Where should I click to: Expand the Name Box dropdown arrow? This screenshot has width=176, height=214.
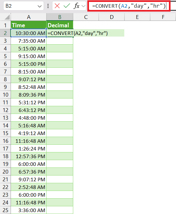(x=40, y=6)
